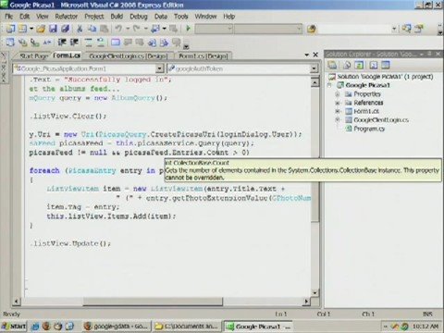Toggle Show All Files in Solution Explorer
Screen dimensions: 444x333
point(347,65)
